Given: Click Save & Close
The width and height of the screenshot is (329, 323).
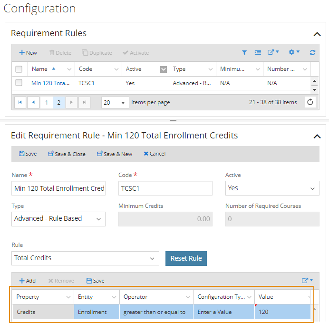Looking at the screenshot, I should click(x=67, y=154).
